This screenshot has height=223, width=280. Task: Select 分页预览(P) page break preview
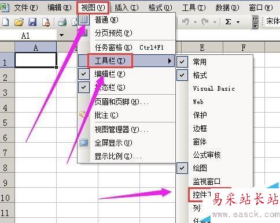127,33
